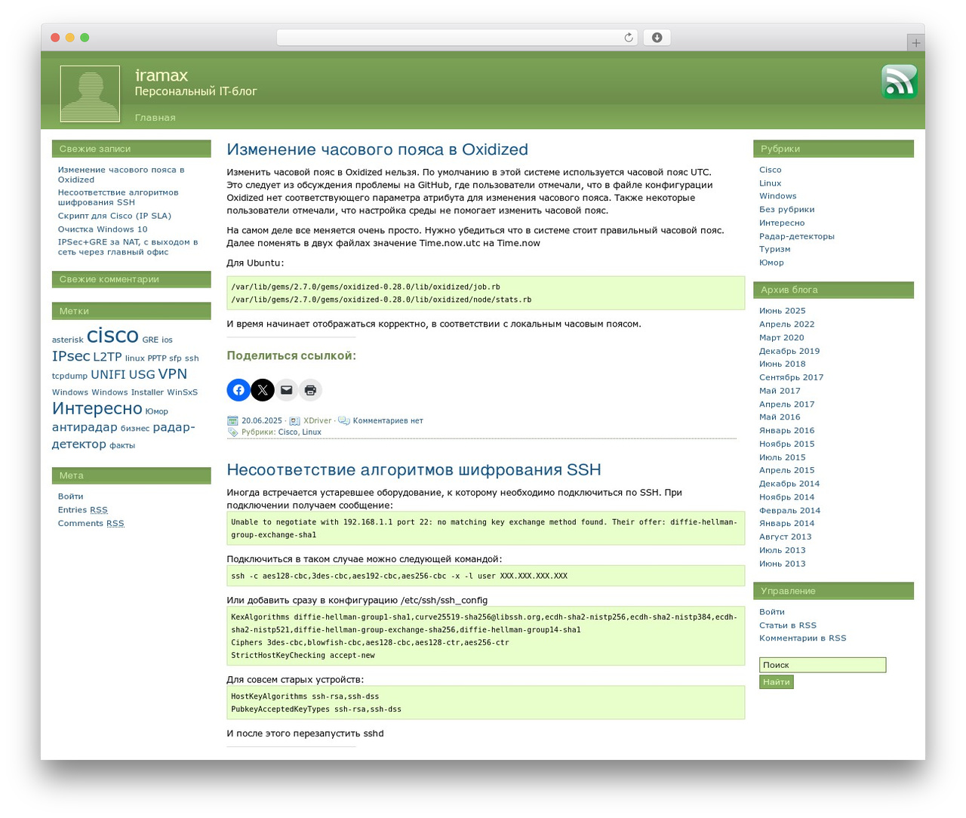Click Войти in the Мета section
966x818 pixels.
pos(70,497)
